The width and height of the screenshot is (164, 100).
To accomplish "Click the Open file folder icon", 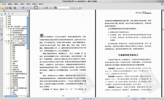I will click(x=3, y=8).
